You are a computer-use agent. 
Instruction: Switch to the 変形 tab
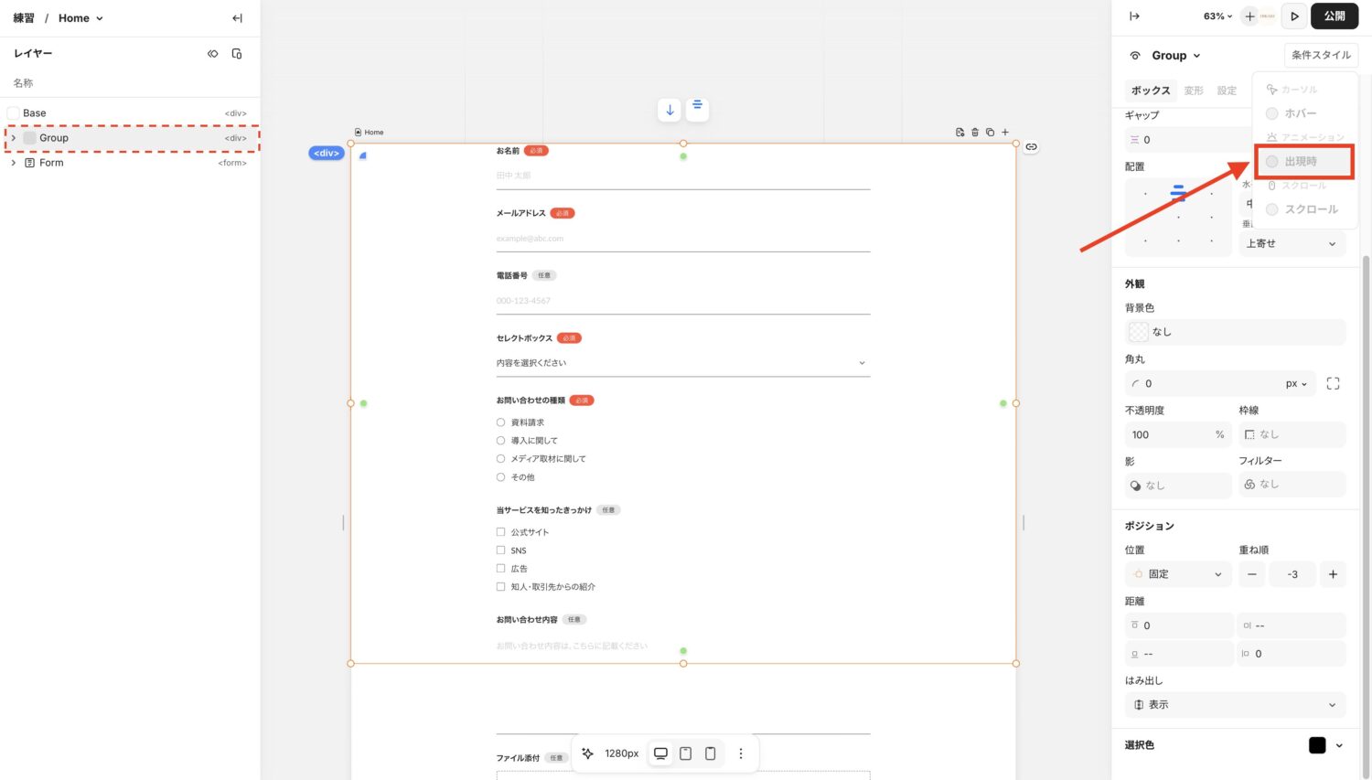pyautogui.click(x=1194, y=91)
